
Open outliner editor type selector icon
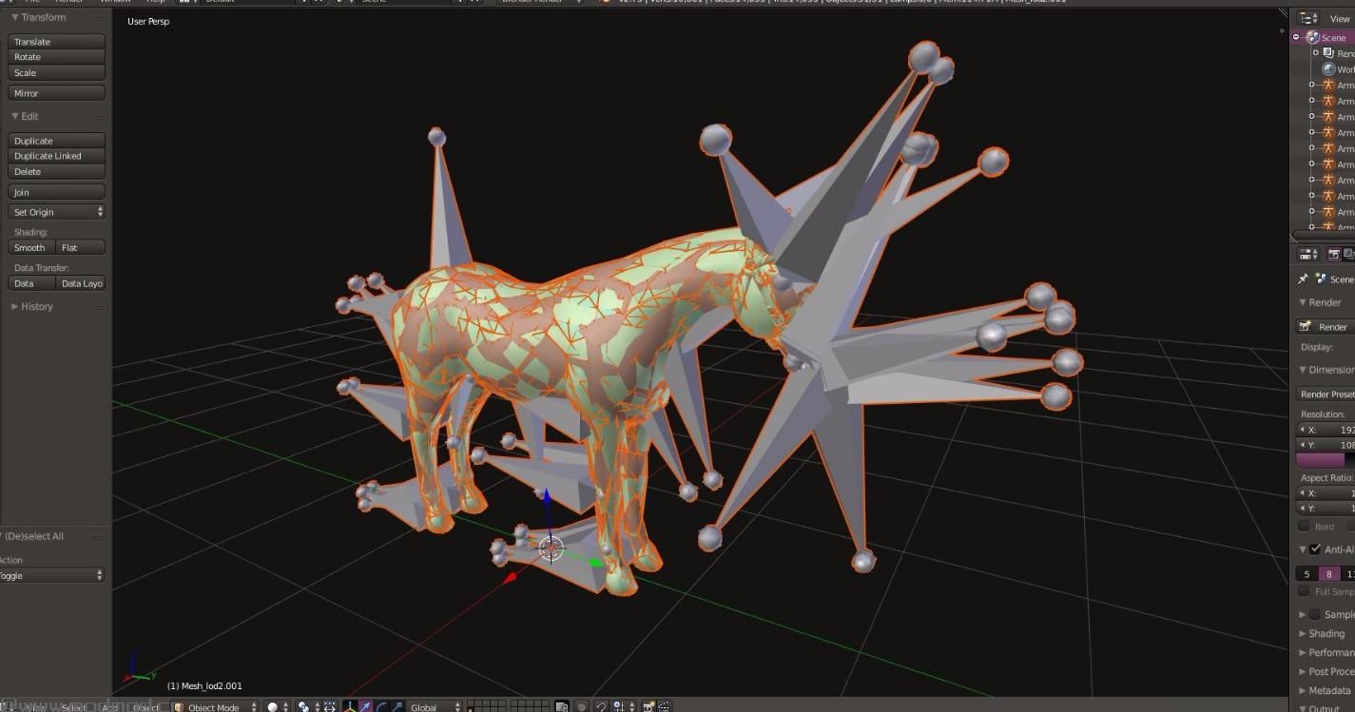tap(1308, 18)
